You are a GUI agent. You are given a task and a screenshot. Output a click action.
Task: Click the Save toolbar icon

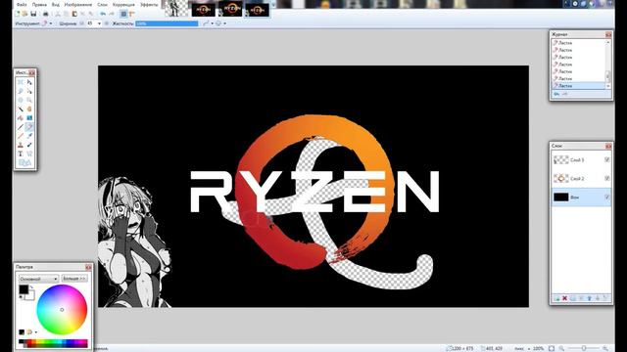(33, 14)
